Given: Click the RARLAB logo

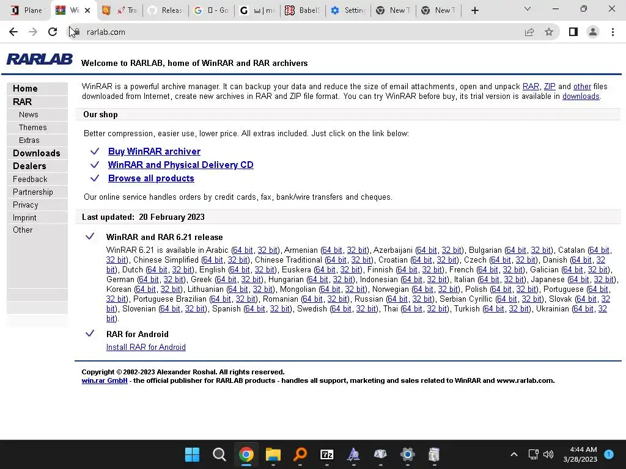Looking at the screenshot, I should (40, 59).
